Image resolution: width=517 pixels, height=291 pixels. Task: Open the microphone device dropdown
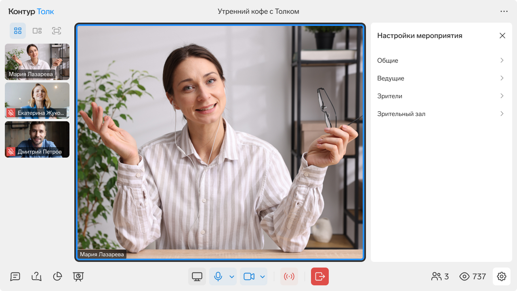[232, 276]
